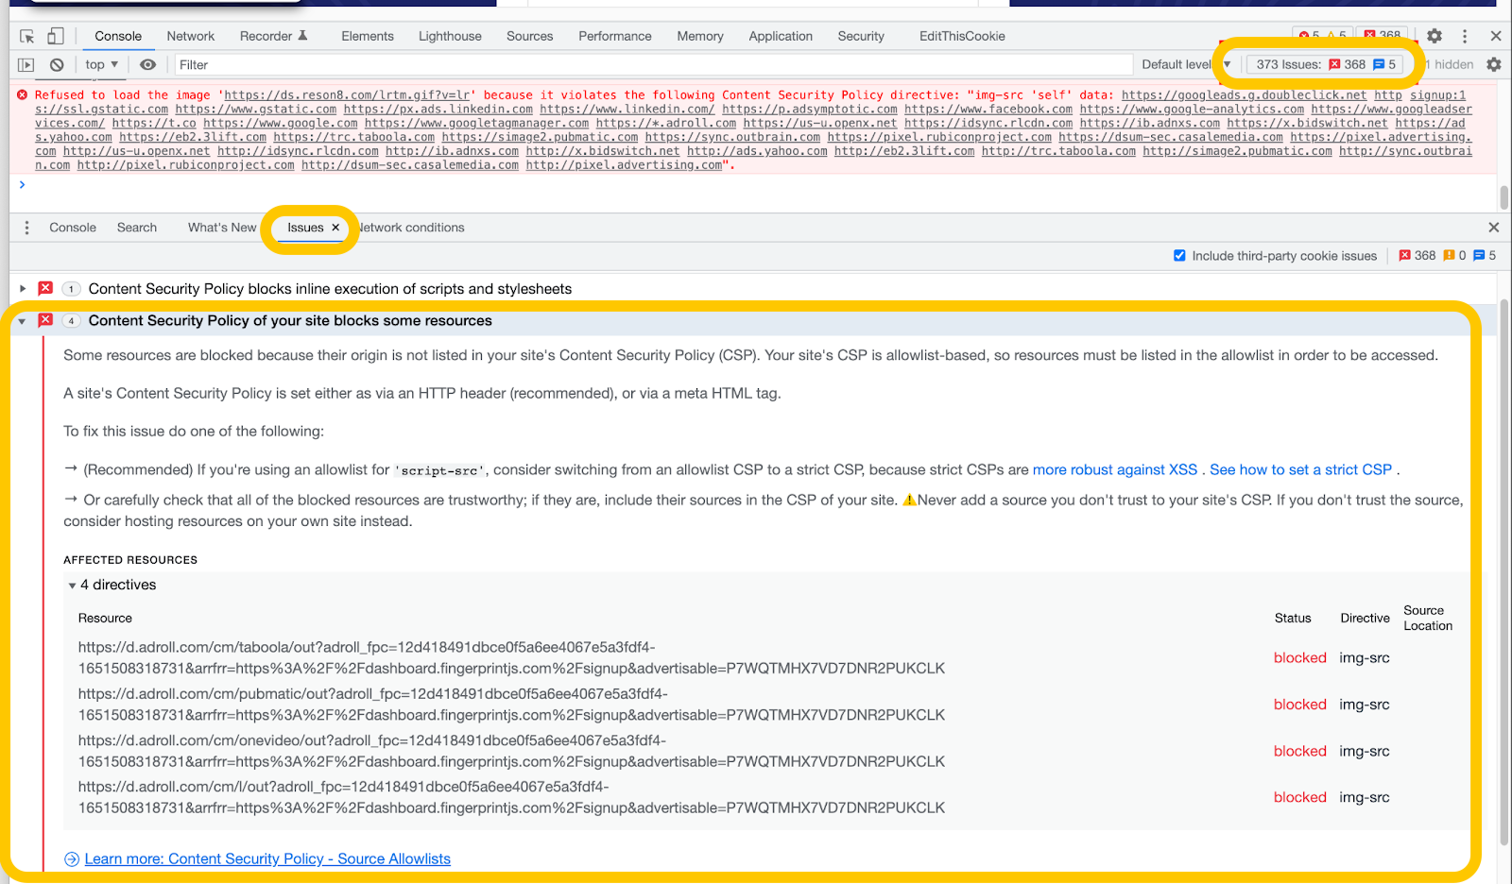Show console sidebar icon

[x=26, y=64]
